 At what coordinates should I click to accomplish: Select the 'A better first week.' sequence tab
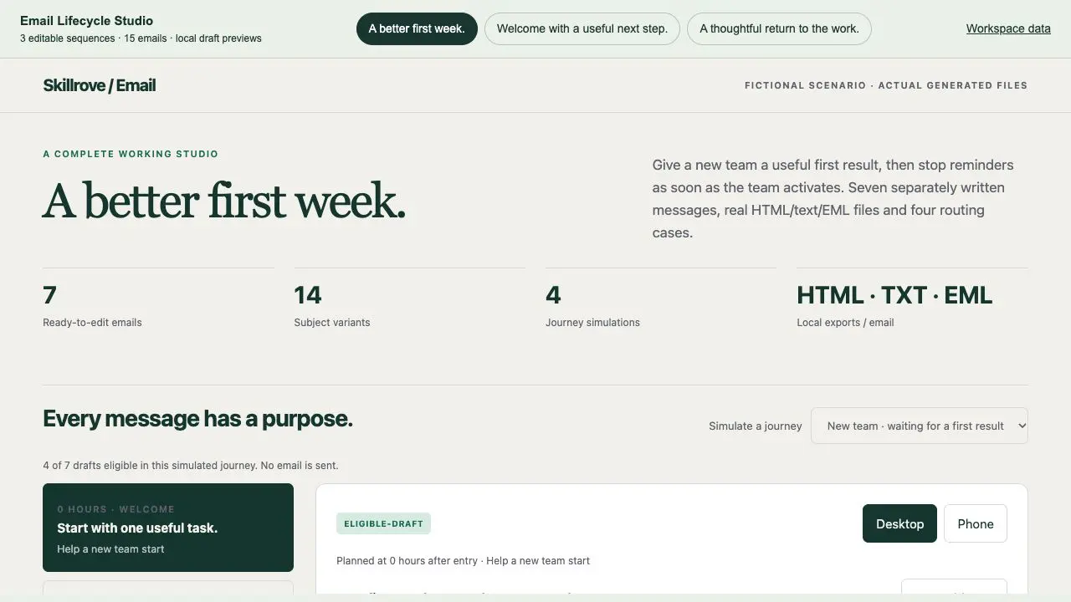(x=417, y=28)
